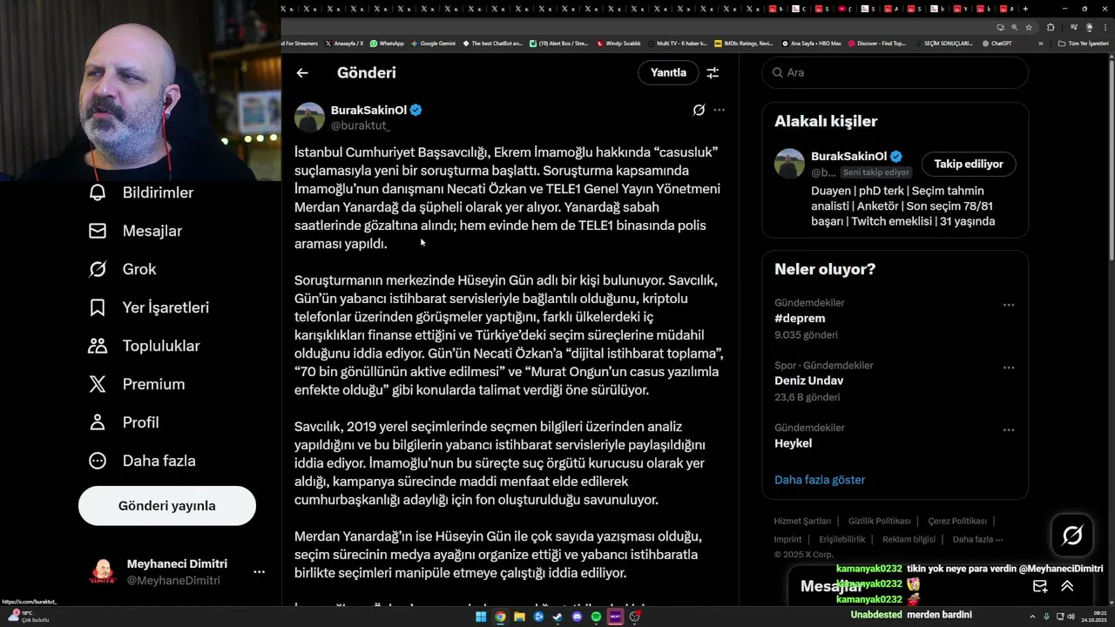This screenshot has width=1115, height=627.
Task: Bookmark this page with the star icon
Action: [1029, 27]
